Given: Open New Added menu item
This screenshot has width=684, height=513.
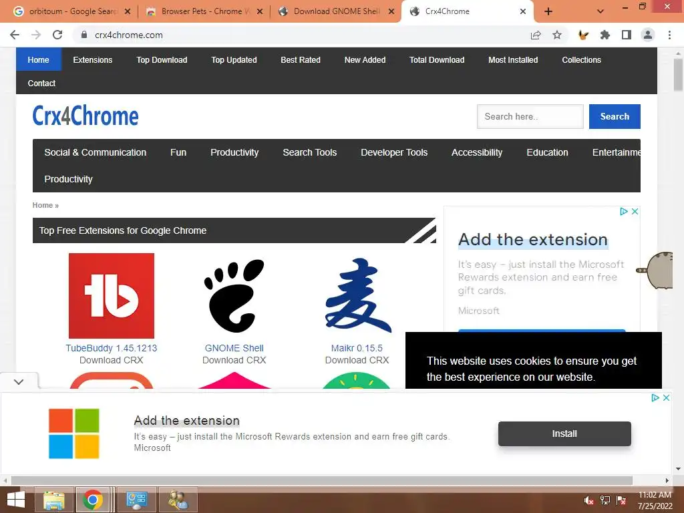Looking at the screenshot, I should (365, 59).
